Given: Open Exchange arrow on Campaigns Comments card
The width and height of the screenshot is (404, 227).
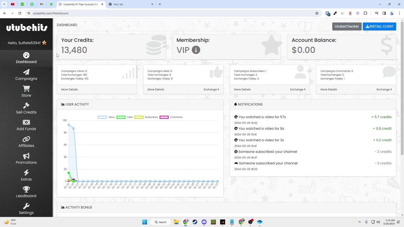Looking at the screenshot, I should (384, 90).
